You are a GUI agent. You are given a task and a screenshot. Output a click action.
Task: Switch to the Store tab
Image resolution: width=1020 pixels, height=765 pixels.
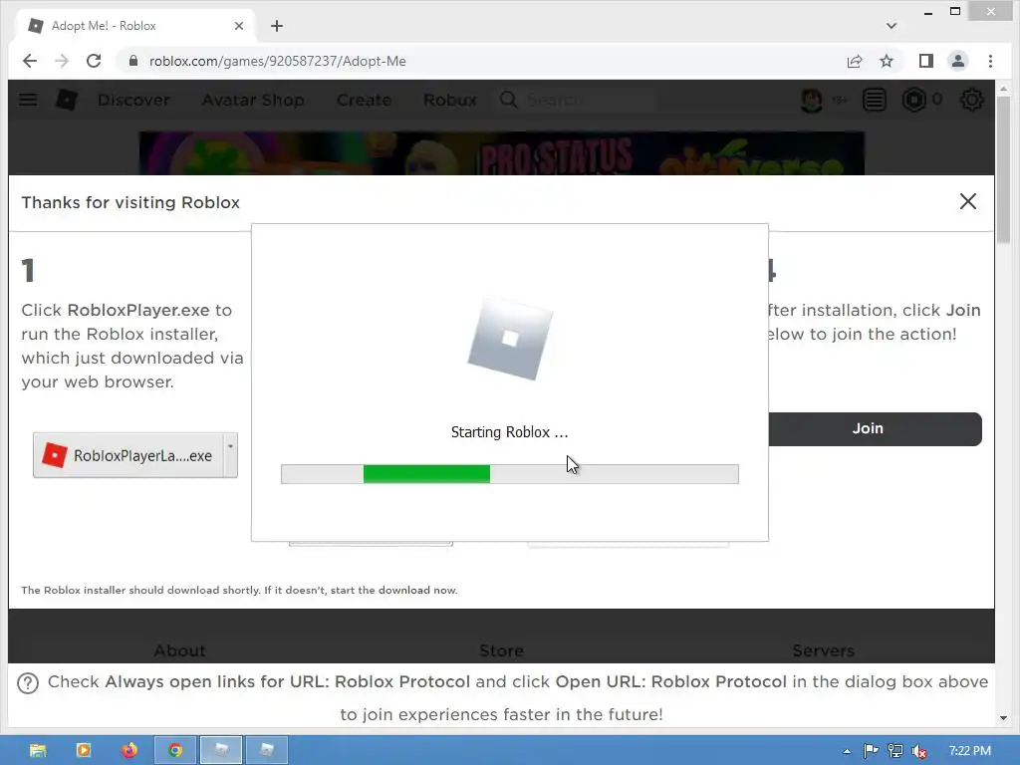click(x=502, y=650)
